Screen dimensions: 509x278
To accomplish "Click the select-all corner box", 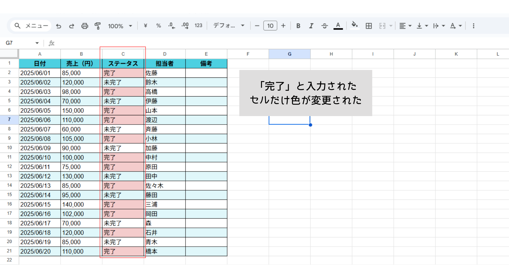I will tap(9, 54).
